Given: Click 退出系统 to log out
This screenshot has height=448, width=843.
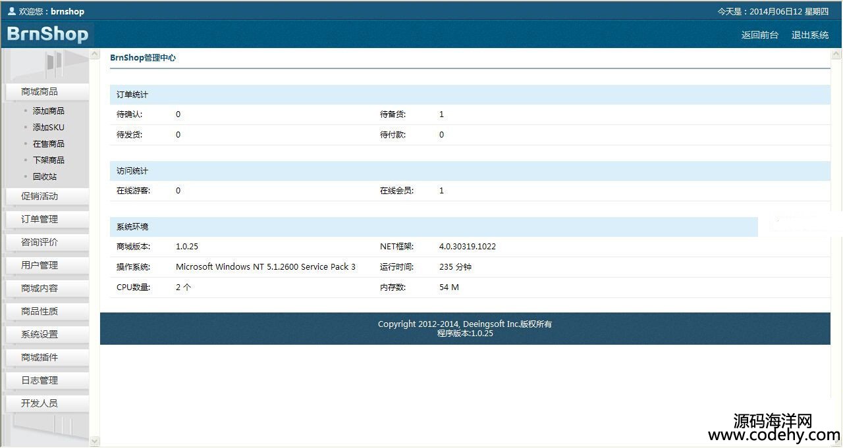Looking at the screenshot, I should (x=809, y=36).
